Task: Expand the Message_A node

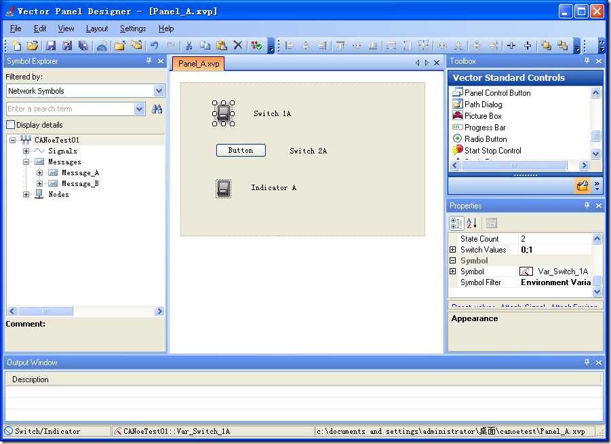Action: pyautogui.click(x=40, y=172)
